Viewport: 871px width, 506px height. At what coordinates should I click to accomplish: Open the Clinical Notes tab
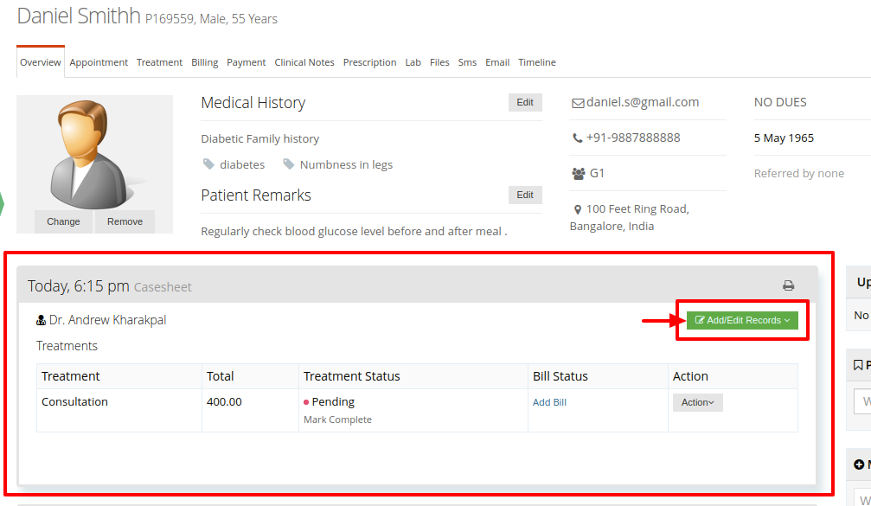[304, 62]
